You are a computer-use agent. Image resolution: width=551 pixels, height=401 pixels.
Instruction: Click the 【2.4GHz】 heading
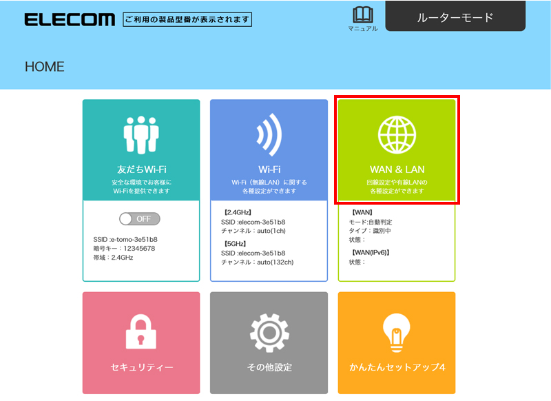point(237,212)
